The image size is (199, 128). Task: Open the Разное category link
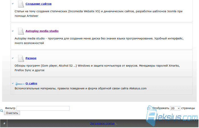31,58
